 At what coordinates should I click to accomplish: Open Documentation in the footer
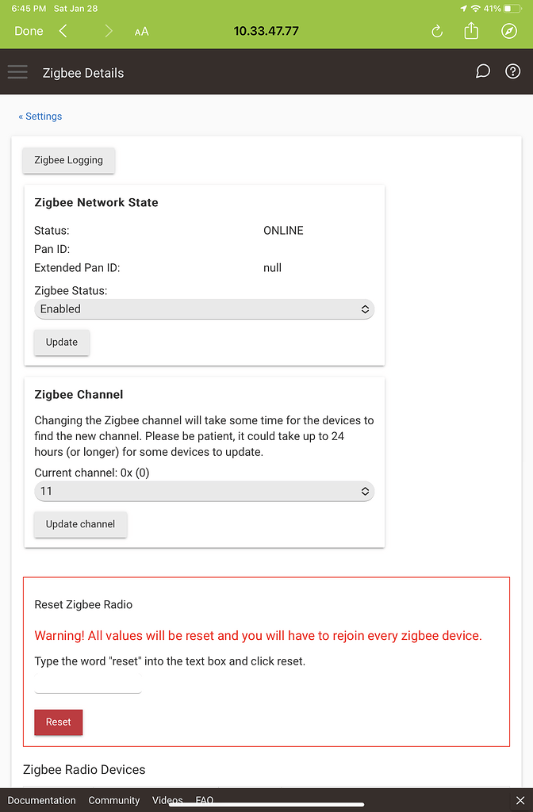(41, 801)
